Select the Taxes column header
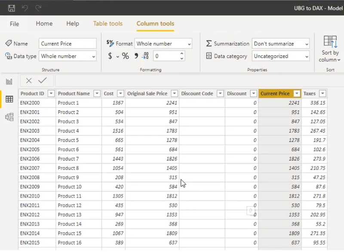 [309, 94]
